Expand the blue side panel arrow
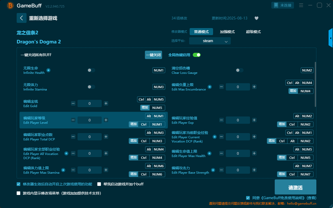The width and height of the screenshot is (333, 208). click(x=331, y=38)
